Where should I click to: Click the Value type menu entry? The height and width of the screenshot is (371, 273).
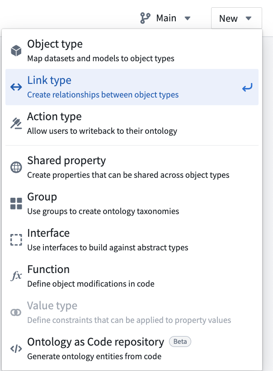(x=132, y=312)
